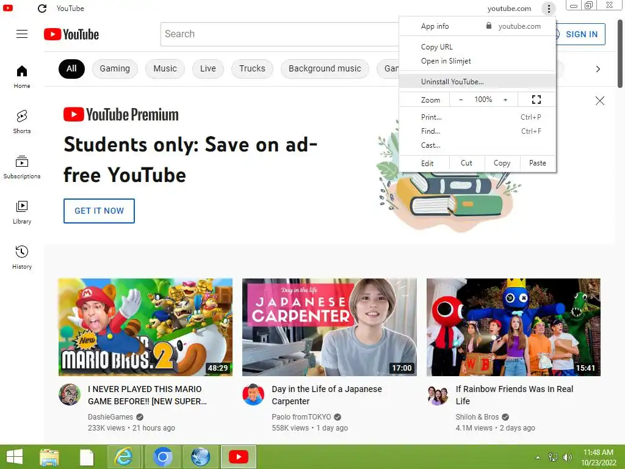Open Library in sidebar
Viewport: 625px width, 469px height.
pyautogui.click(x=22, y=212)
